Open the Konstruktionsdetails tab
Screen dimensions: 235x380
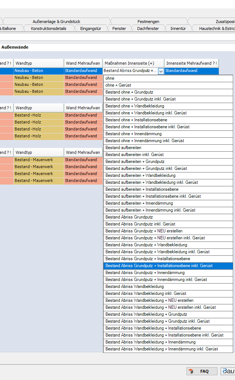pos(49,28)
